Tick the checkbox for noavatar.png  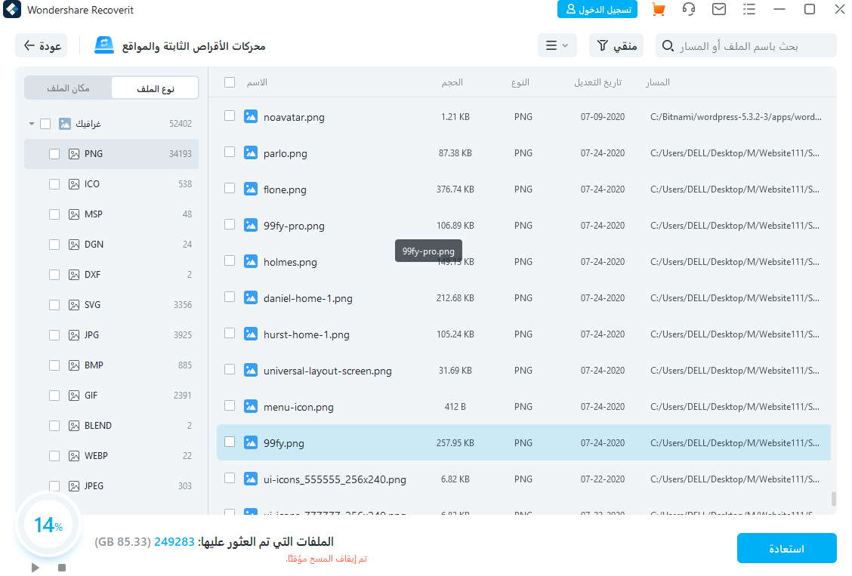click(x=230, y=116)
